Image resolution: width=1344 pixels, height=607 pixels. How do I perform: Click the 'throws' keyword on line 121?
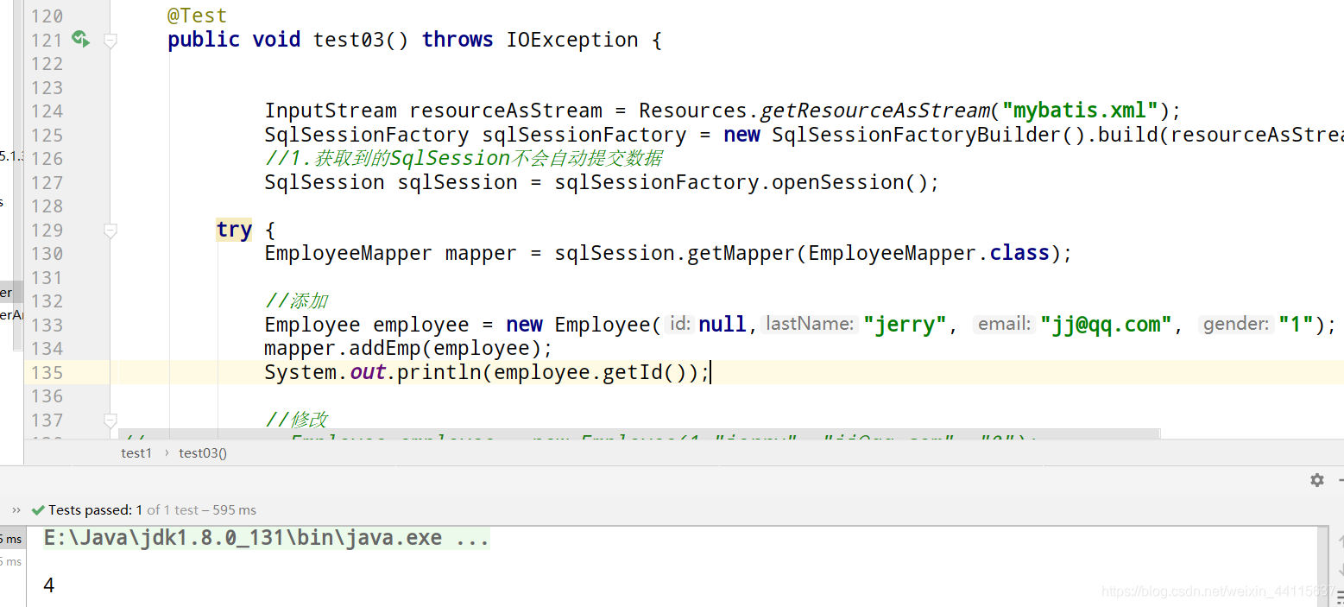457,40
